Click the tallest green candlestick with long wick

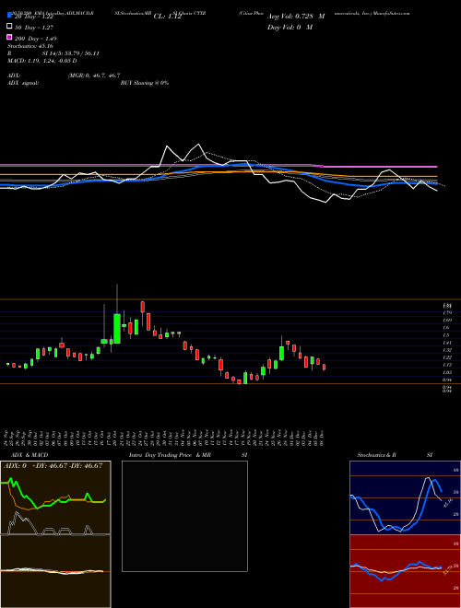[x=117, y=329]
